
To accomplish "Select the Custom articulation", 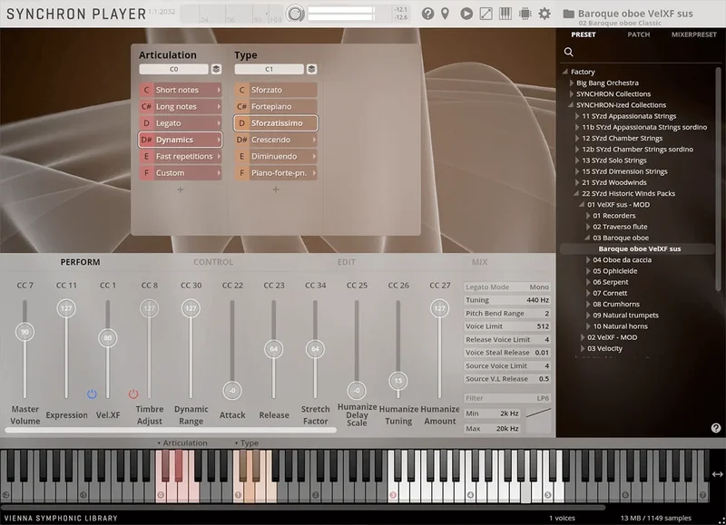I will click(180, 173).
